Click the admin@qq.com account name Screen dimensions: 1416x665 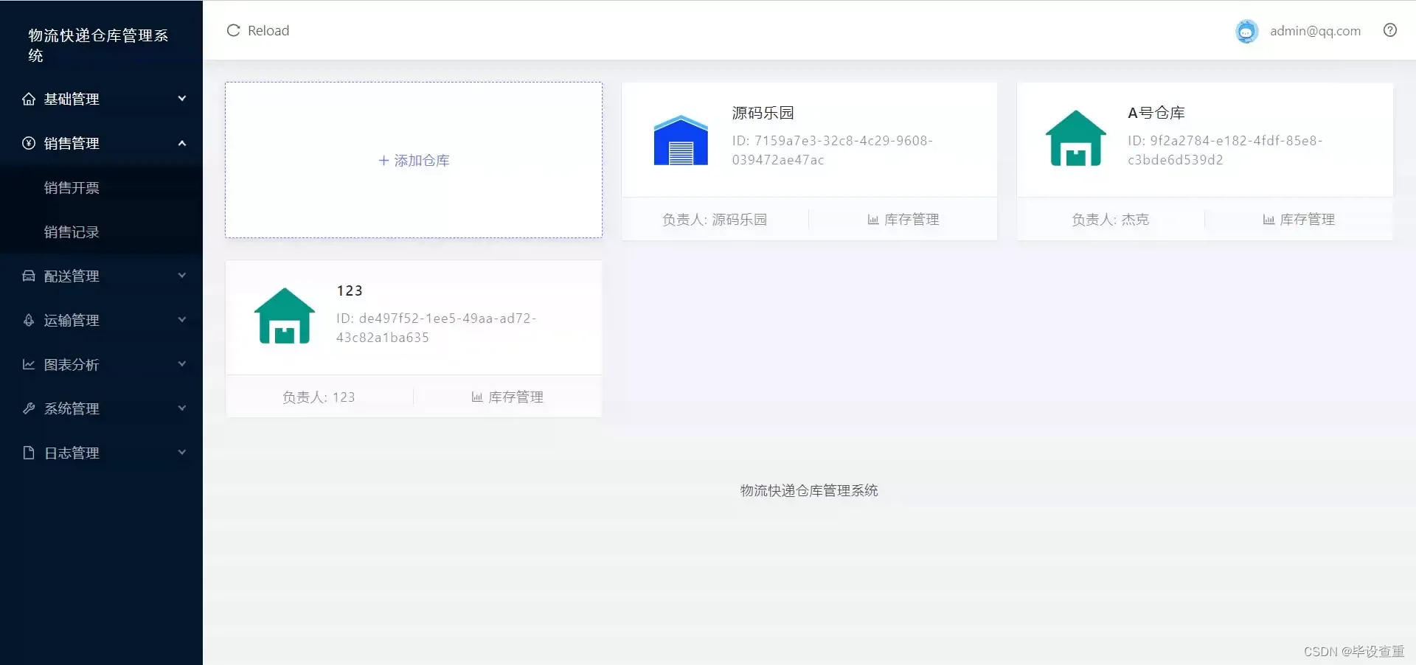1315,30
